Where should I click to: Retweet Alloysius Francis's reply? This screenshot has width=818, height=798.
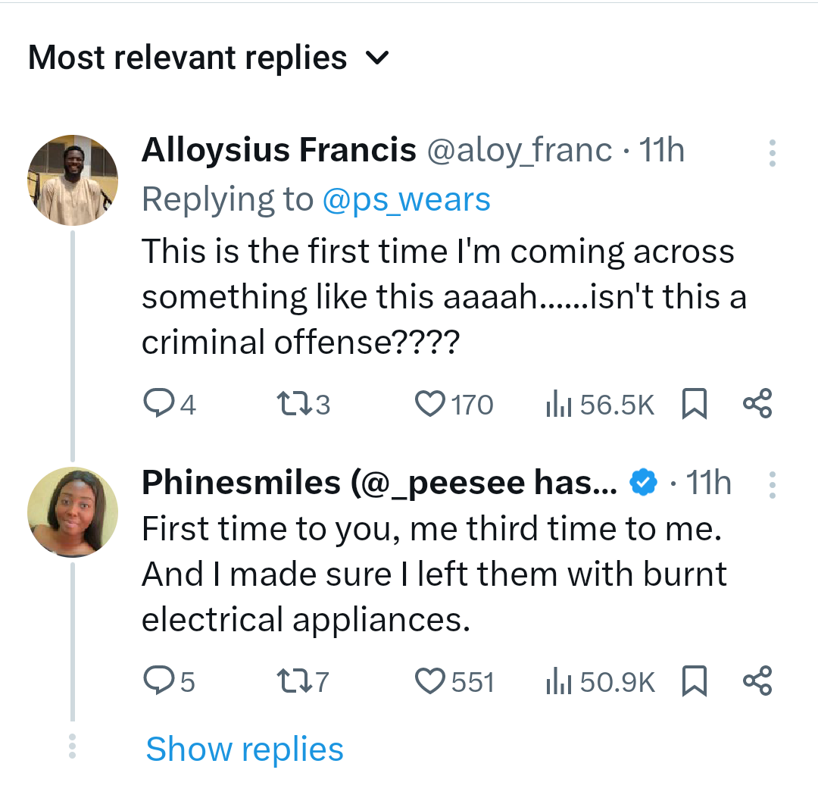pos(290,405)
